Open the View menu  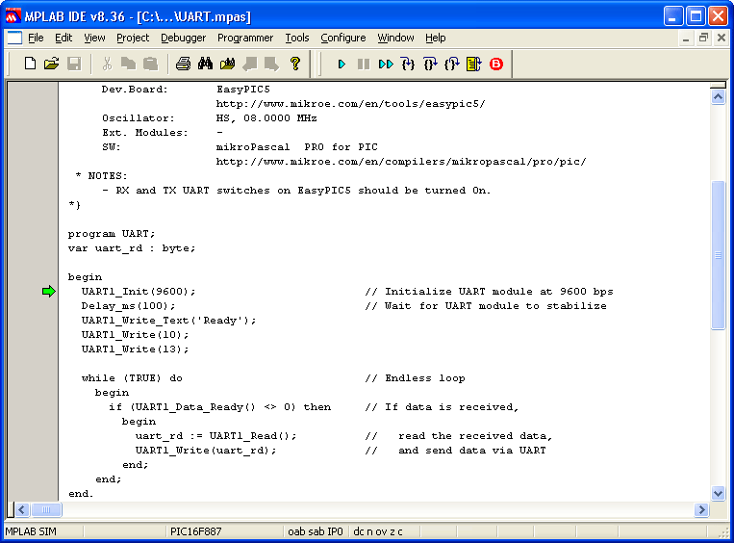click(94, 38)
